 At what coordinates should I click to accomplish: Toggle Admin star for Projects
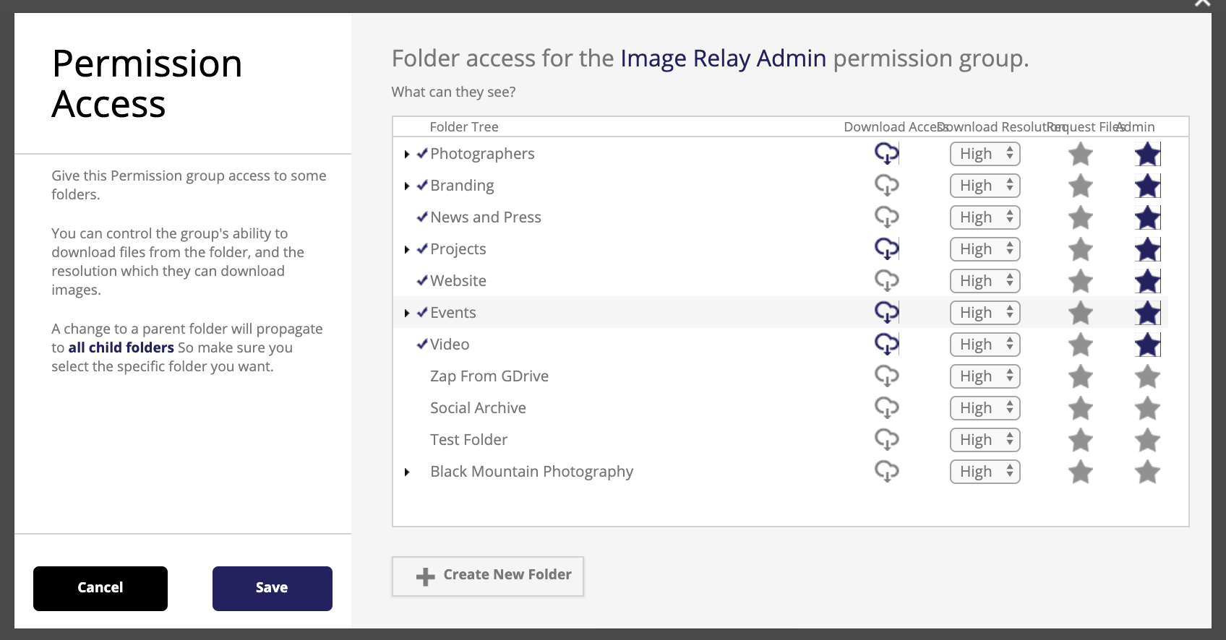click(x=1148, y=249)
